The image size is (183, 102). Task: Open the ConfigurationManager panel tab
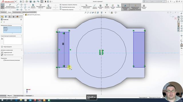pos(10,17)
